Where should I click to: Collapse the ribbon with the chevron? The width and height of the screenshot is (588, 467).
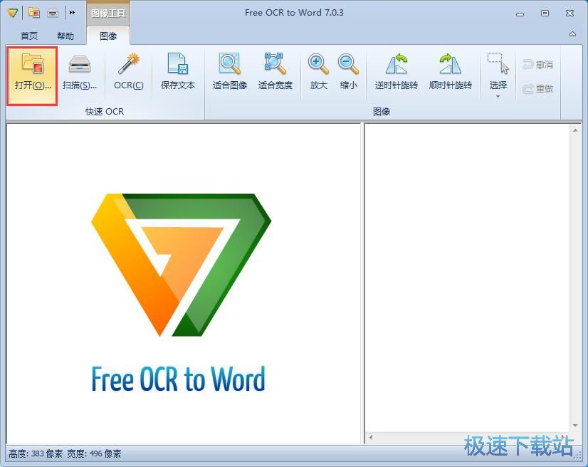coord(572,34)
